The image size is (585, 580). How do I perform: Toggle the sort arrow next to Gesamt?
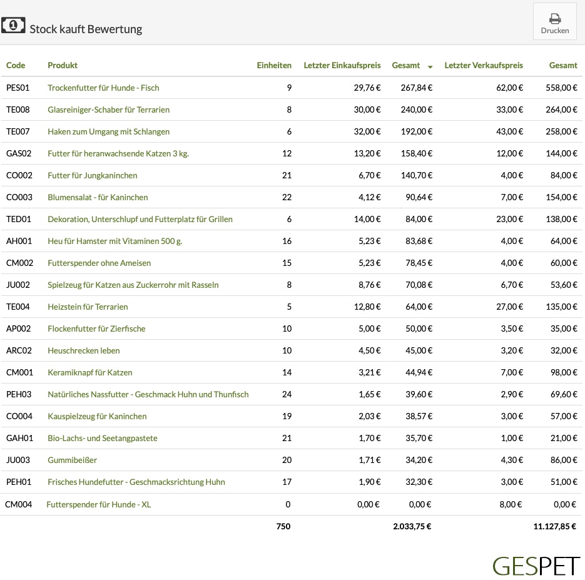point(430,67)
